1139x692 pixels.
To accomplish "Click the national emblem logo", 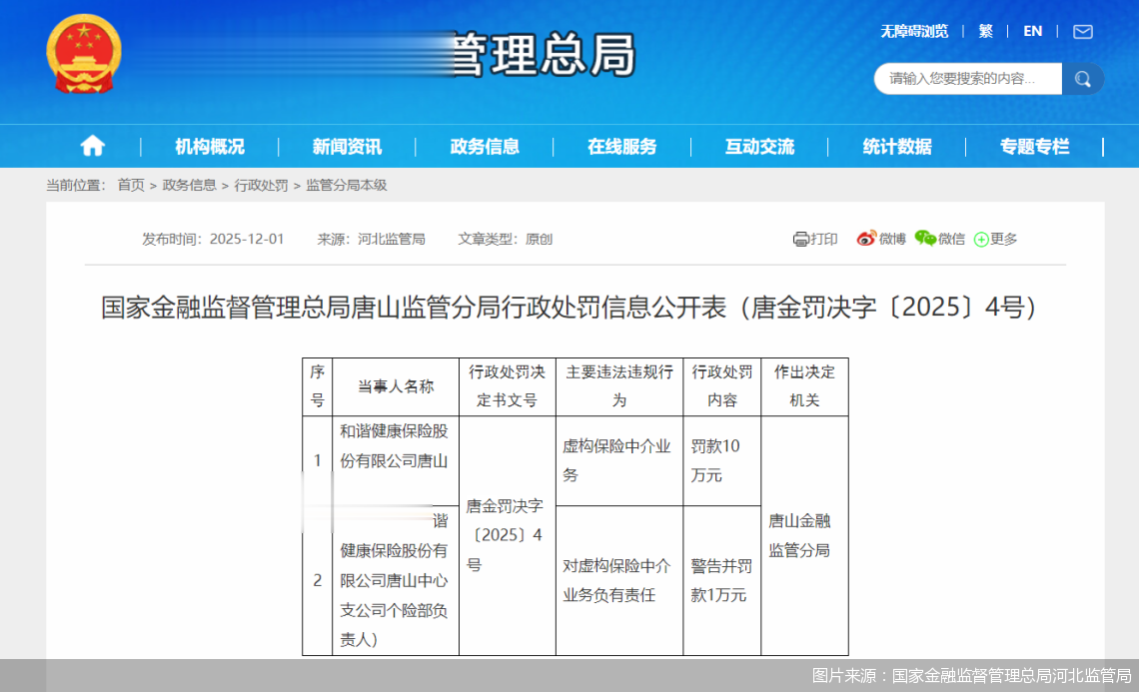I will pos(84,55).
